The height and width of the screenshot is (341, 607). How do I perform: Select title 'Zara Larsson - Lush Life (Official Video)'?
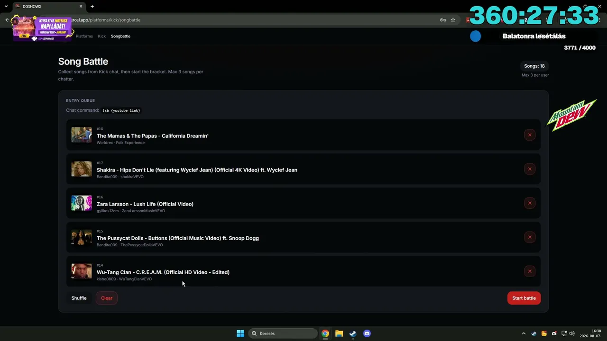coord(145,204)
